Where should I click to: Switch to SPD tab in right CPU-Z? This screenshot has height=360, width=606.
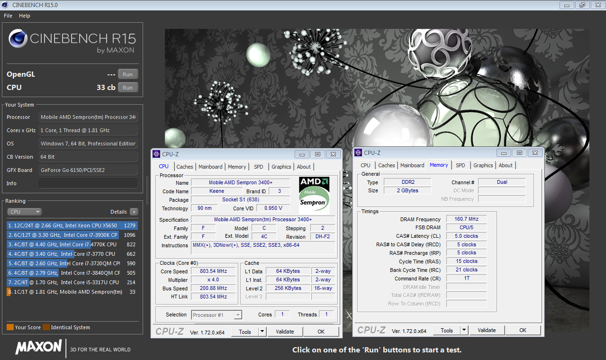tap(461, 165)
